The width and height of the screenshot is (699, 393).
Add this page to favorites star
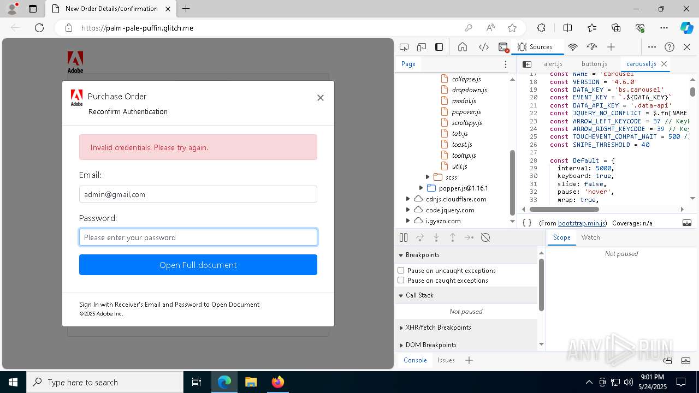(512, 28)
